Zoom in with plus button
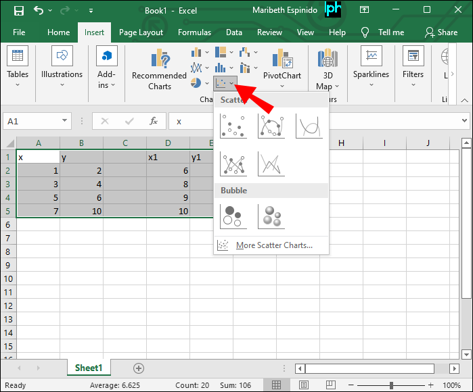Screen dimensions: 473x392 click(x=431, y=385)
